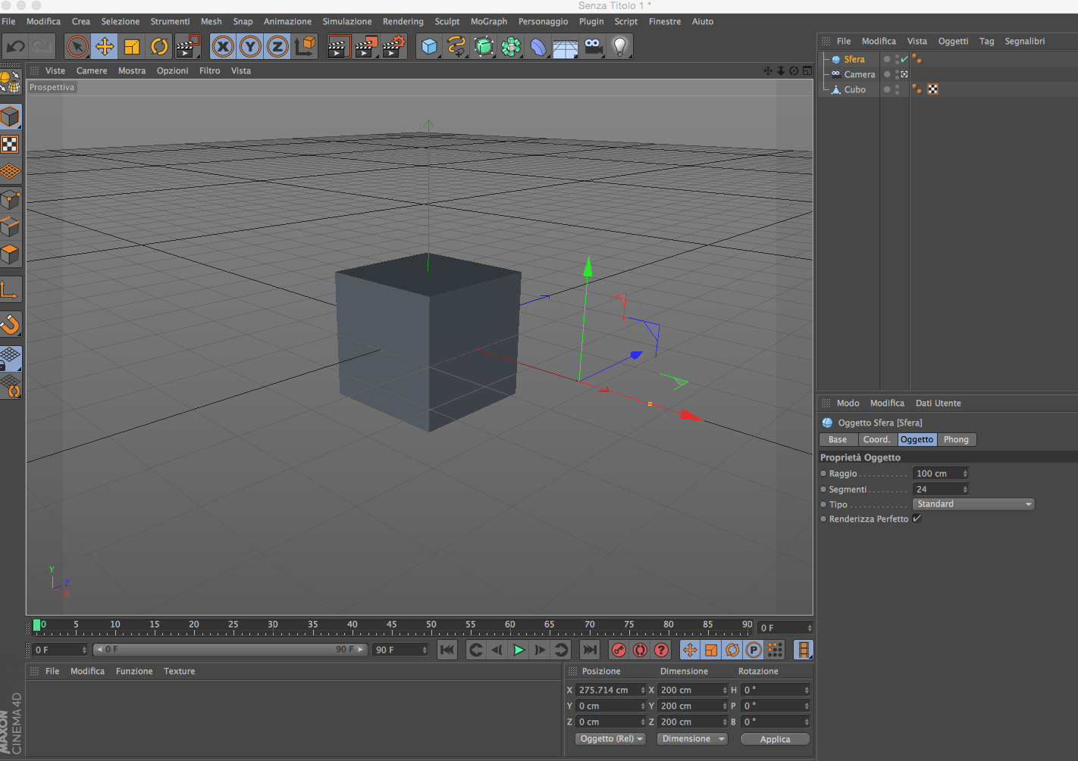Screen dimensions: 1078x761
Task: Jump to the animation start
Action: (447, 650)
